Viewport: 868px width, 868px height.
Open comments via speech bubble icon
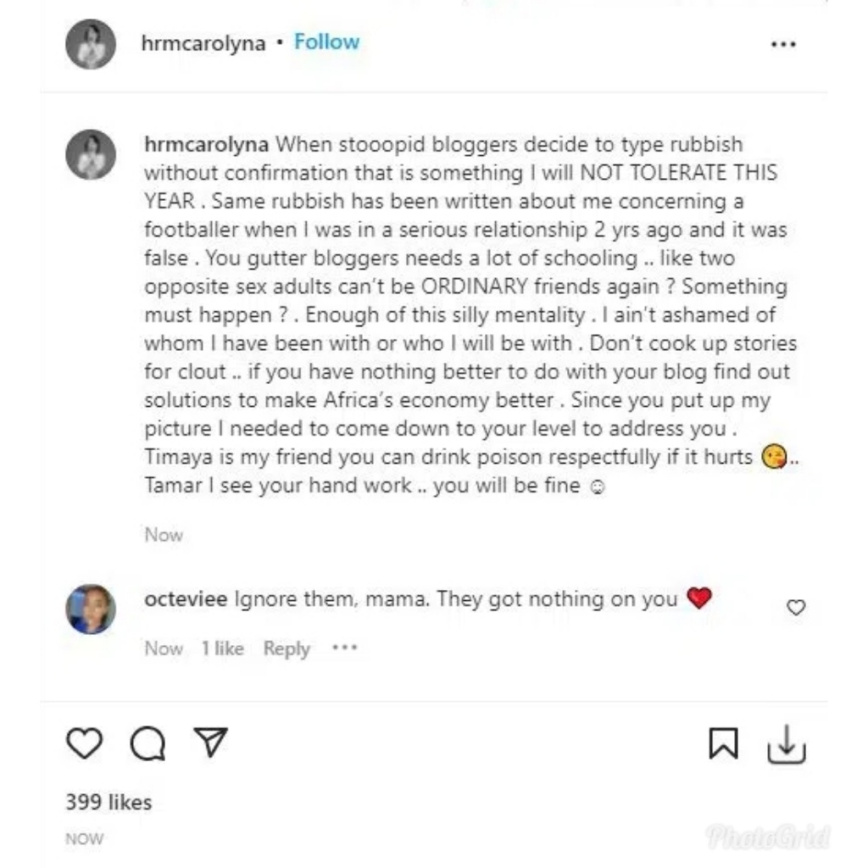click(x=147, y=744)
